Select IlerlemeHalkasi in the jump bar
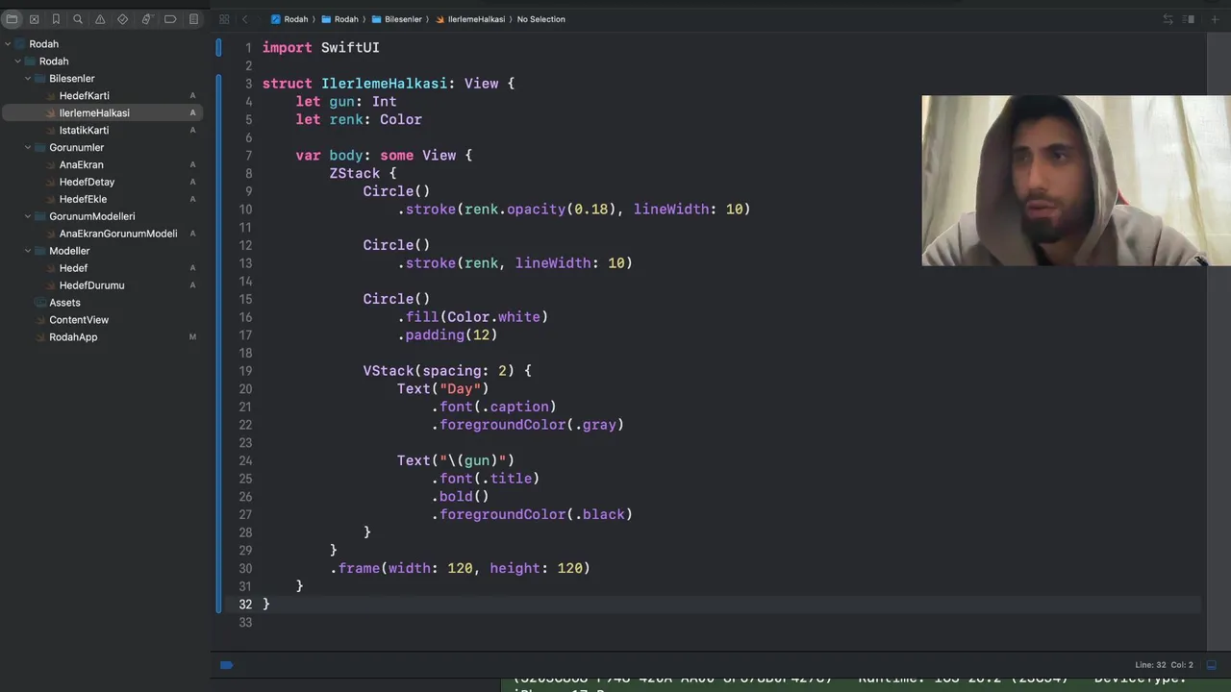Viewport: 1231px width, 692px height. tap(470, 19)
